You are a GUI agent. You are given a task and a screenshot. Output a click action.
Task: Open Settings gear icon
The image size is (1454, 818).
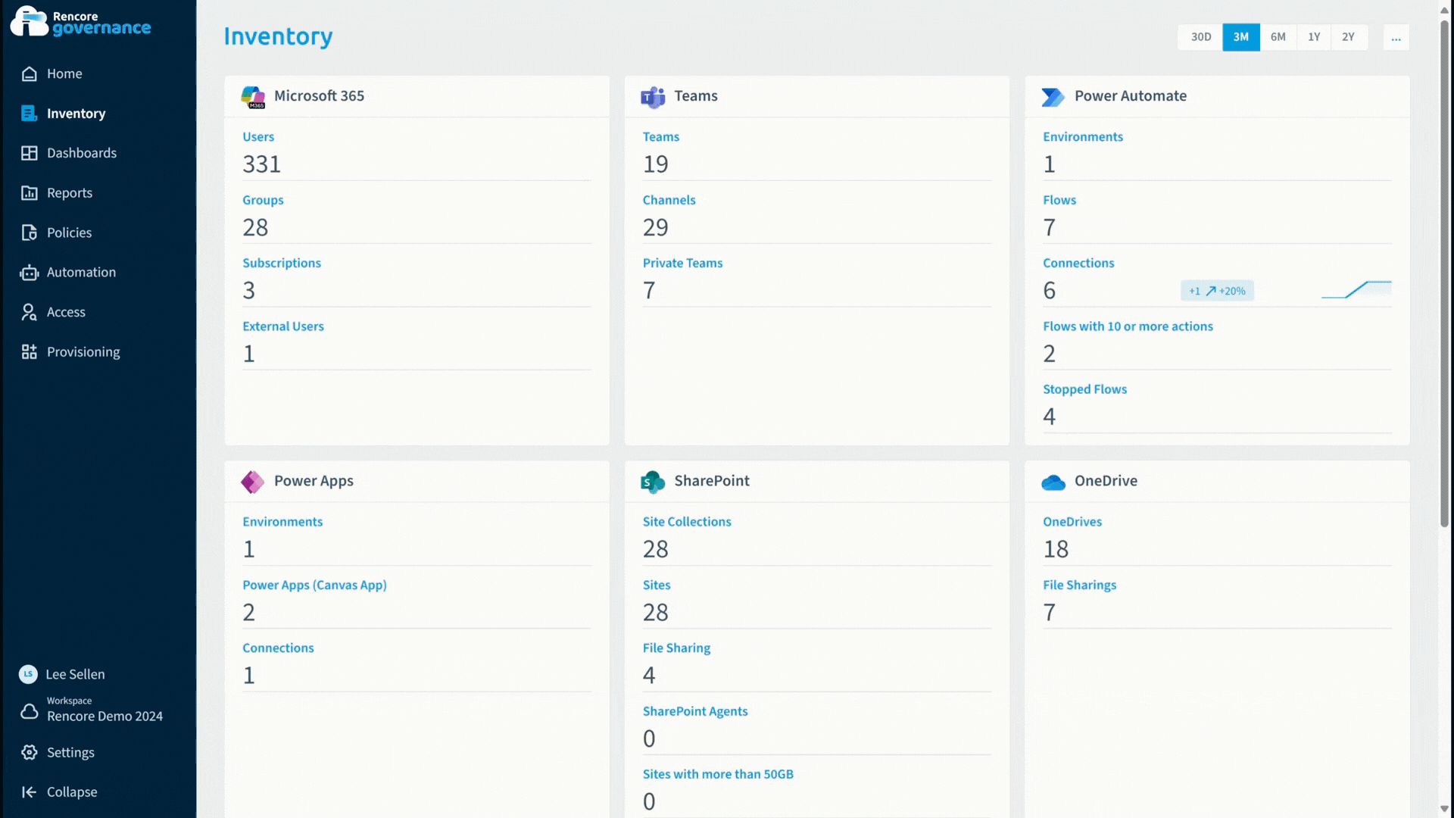(x=29, y=752)
